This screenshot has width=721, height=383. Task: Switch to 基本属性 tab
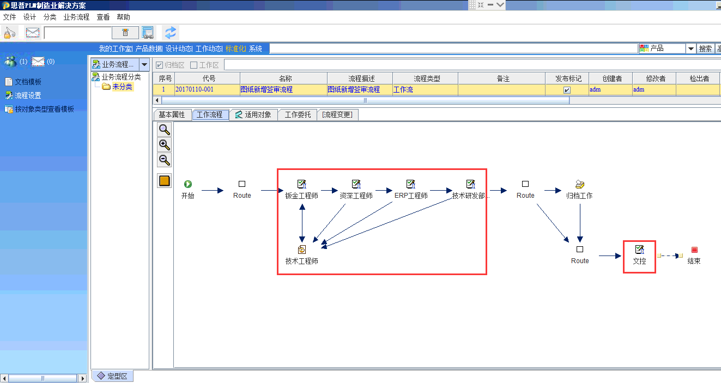[172, 115]
